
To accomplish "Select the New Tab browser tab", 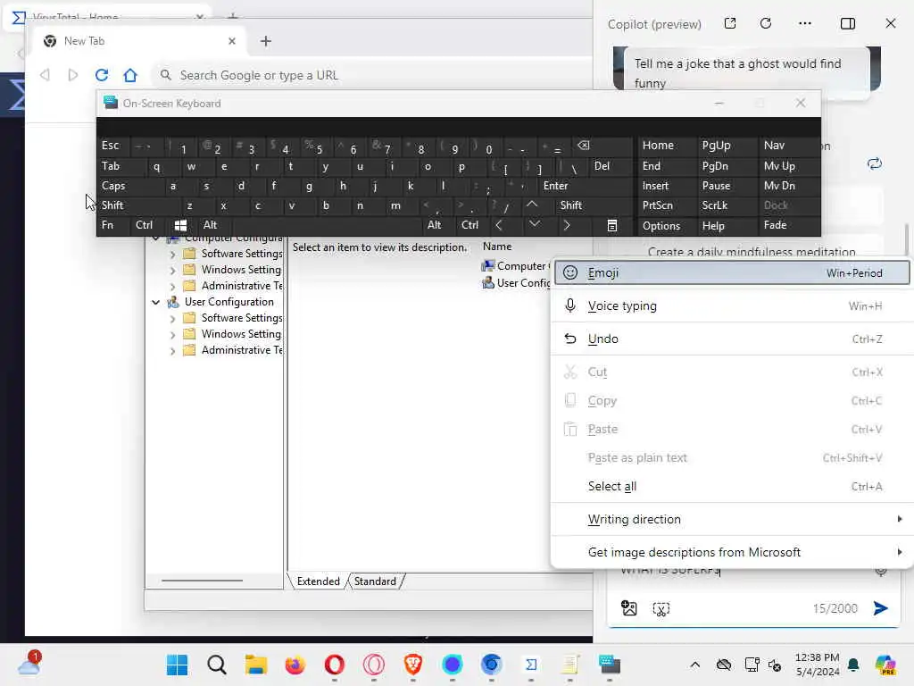I will coord(140,41).
